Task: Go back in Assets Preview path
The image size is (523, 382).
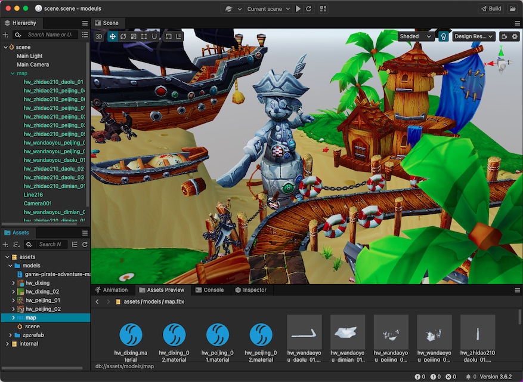Action: 97,301
